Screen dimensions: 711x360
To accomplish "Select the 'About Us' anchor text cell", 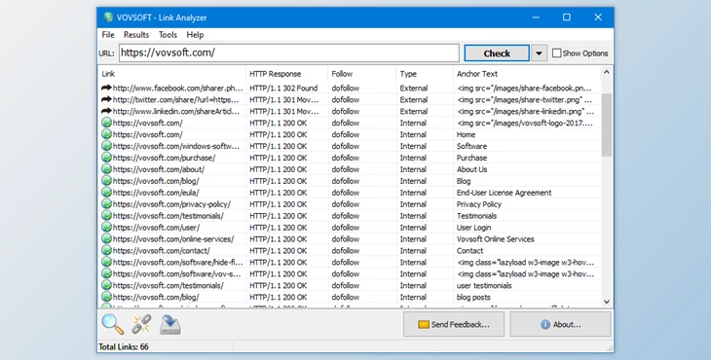I will 471,169.
